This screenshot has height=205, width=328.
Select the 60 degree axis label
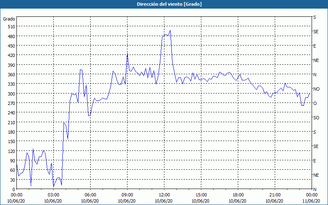pyautogui.click(x=13, y=170)
